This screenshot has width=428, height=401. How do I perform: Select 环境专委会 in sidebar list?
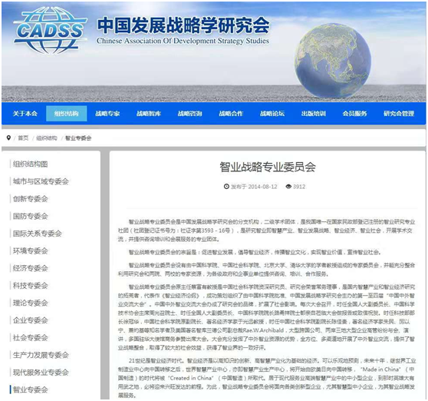tap(31, 250)
